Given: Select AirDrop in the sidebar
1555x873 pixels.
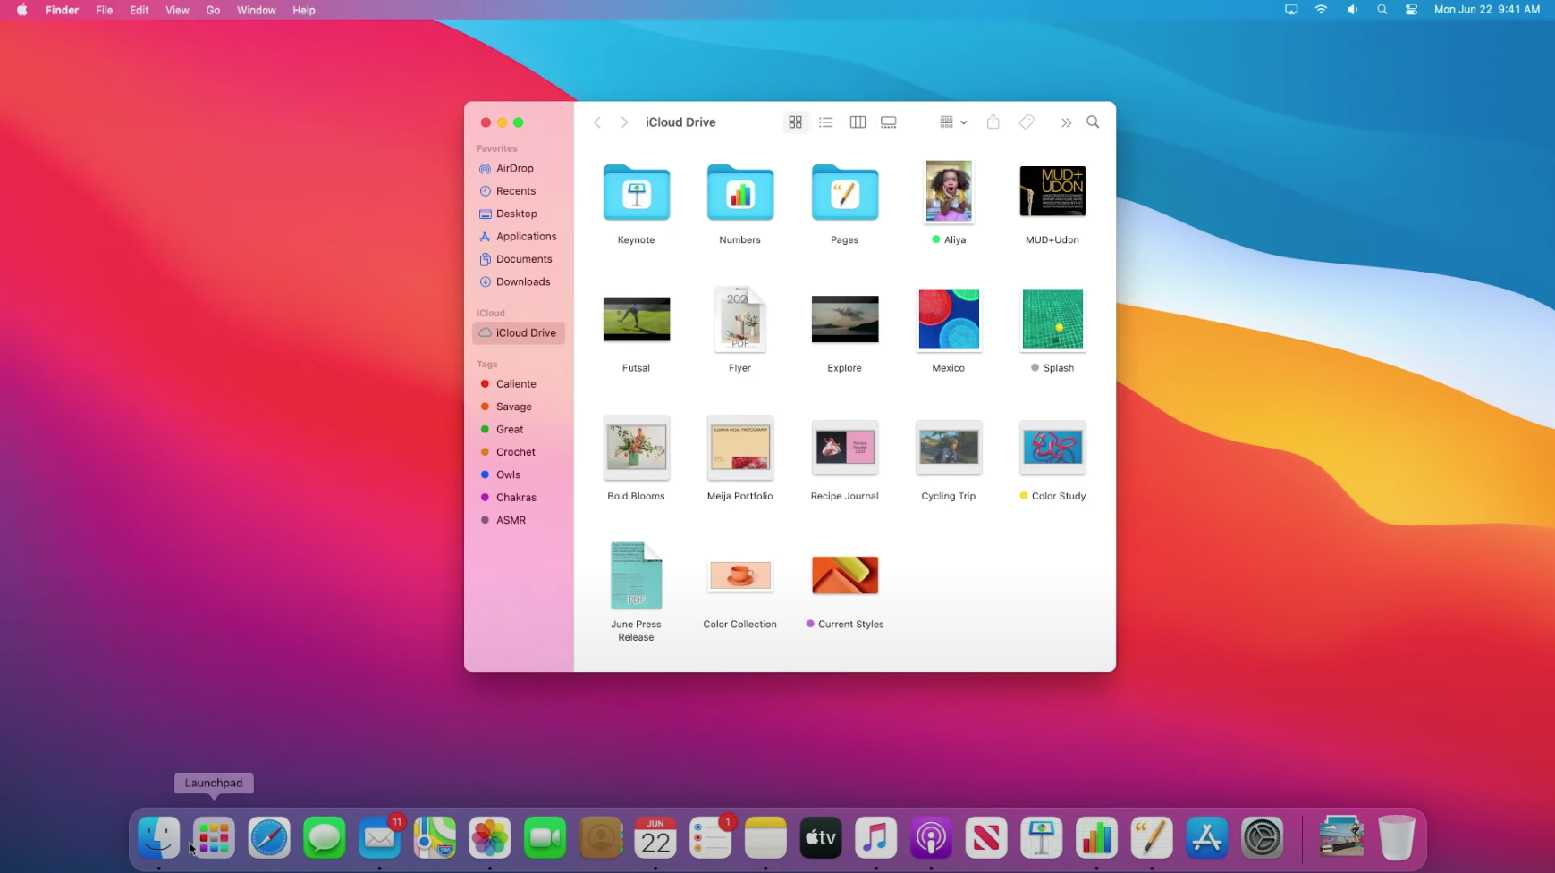Looking at the screenshot, I should (x=514, y=168).
